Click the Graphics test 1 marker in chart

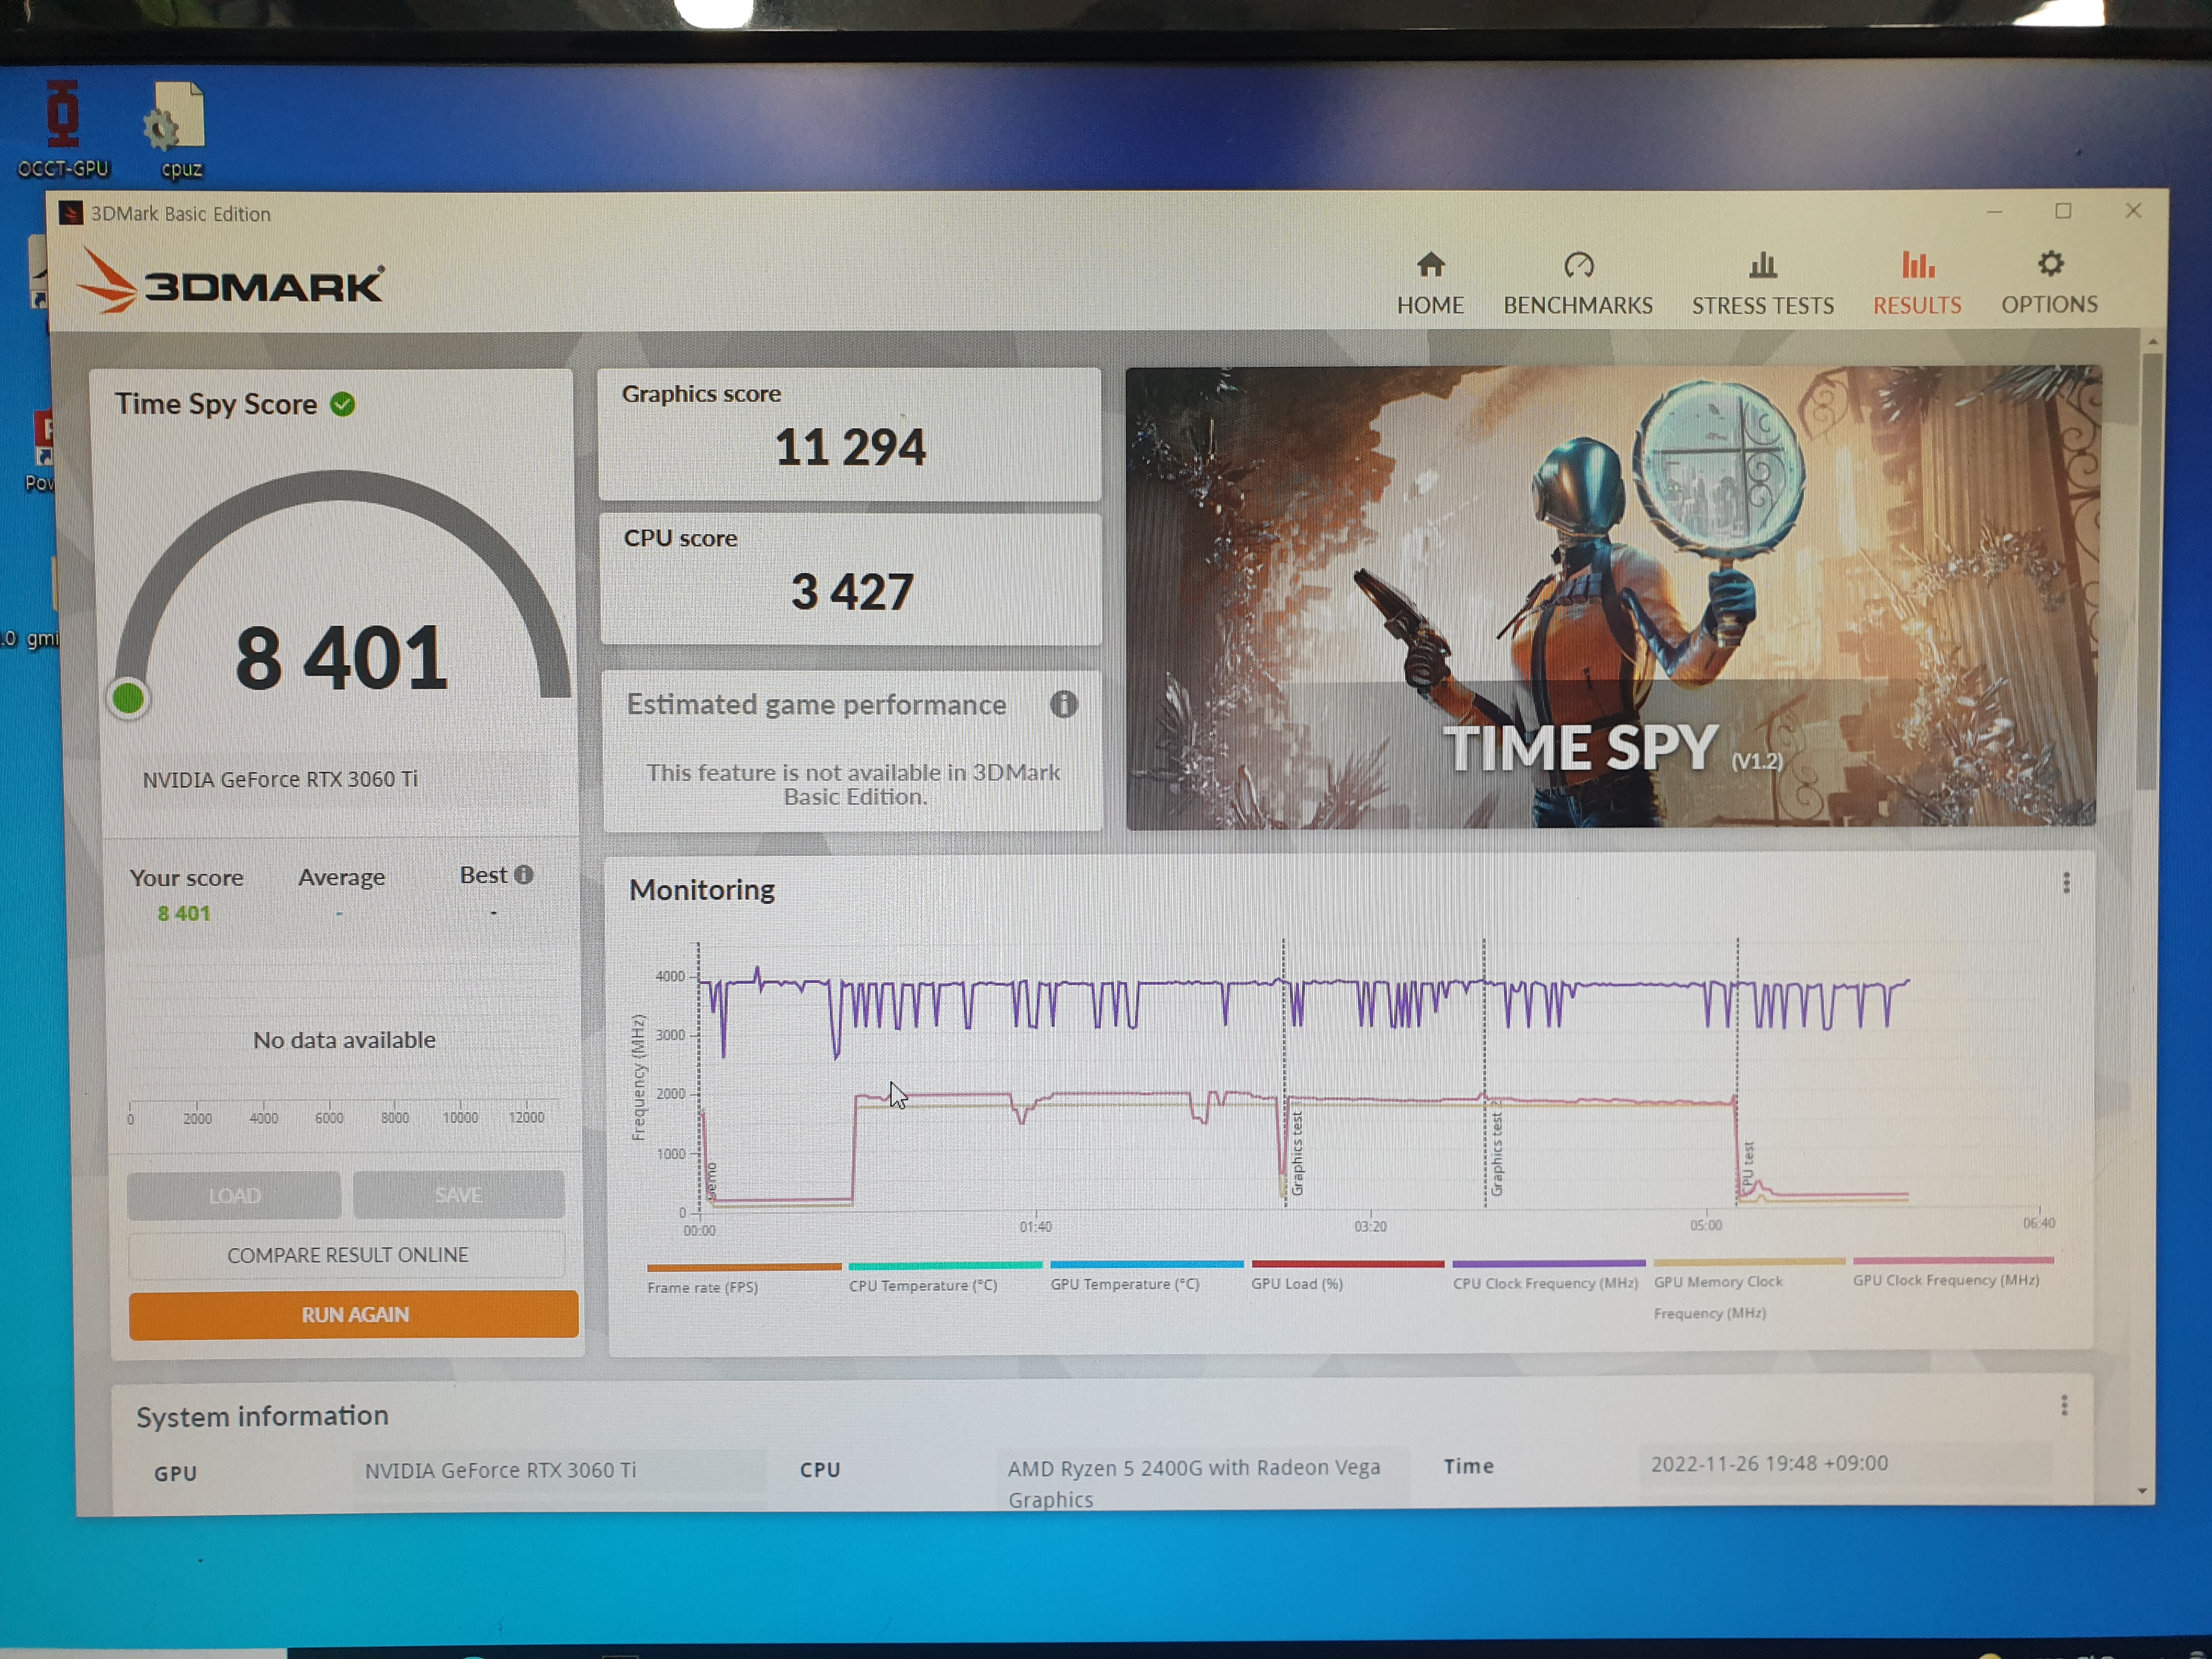coord(1296,1152)
